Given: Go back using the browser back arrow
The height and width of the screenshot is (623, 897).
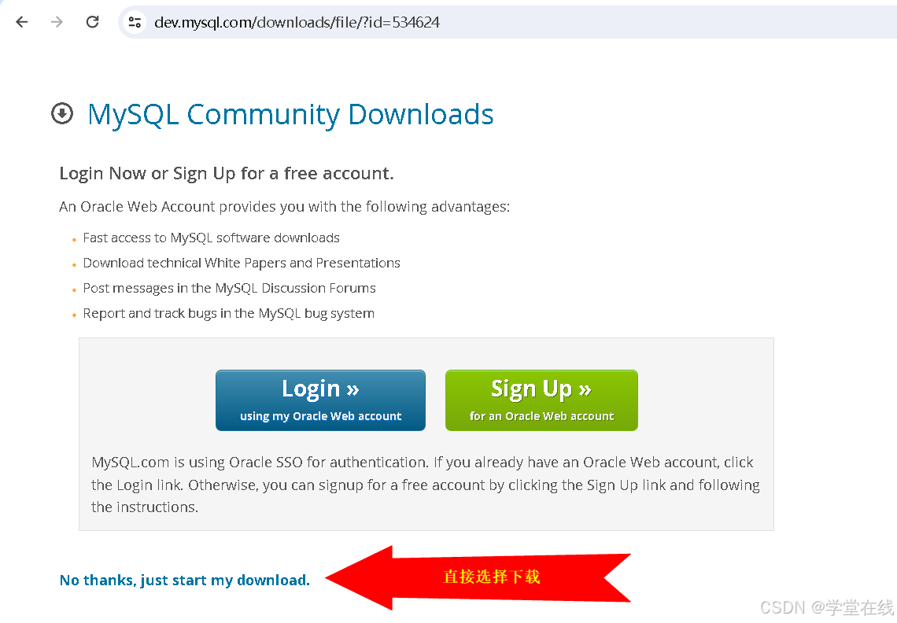Looking at the screenshot, I should pos(22,22).
